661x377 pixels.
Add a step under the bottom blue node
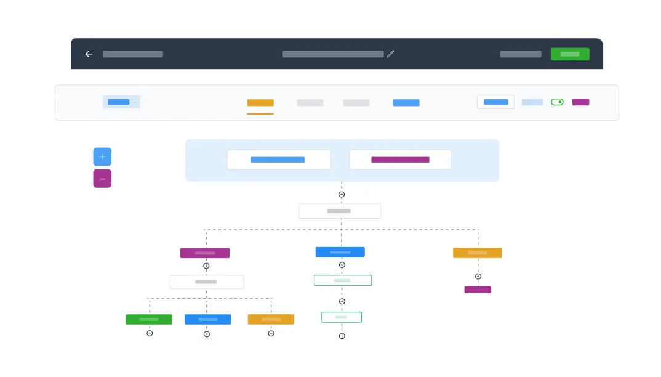tap(207, 334)
